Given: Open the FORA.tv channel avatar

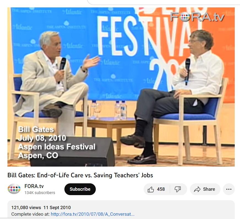Looking at the screenshot, I should [x=14, y=189].
